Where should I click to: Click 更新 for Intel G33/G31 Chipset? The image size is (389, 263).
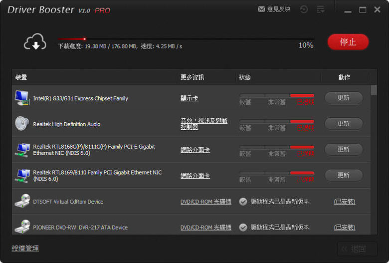point(343,98)
